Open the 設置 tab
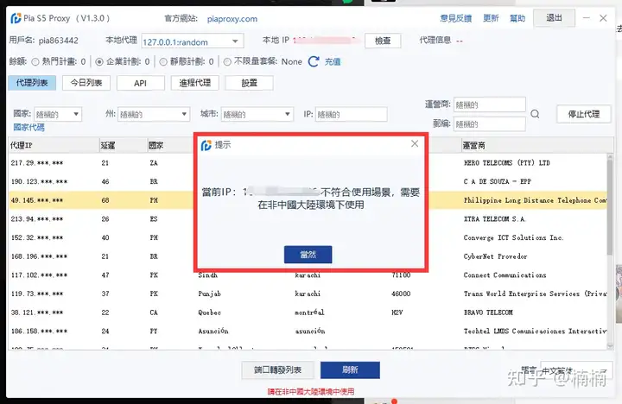 [249, 83]
